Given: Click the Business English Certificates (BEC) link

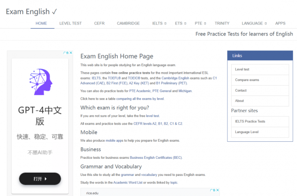Looking at the screenshot, I should tap(156, 158).
